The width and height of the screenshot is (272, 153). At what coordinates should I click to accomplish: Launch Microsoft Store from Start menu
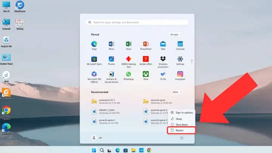click(94, 61)
